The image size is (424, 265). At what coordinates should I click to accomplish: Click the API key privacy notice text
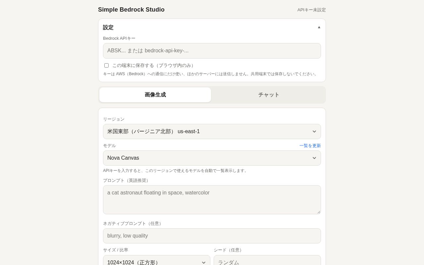[x=211, y=74]
